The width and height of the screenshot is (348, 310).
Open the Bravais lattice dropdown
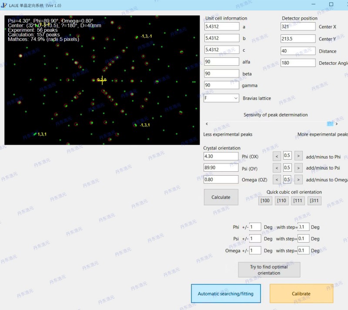coord(221,98)
